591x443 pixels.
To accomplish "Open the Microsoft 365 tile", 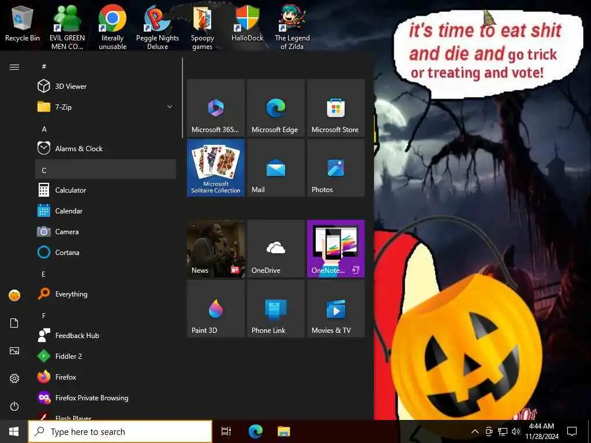I will pos(216,108).
